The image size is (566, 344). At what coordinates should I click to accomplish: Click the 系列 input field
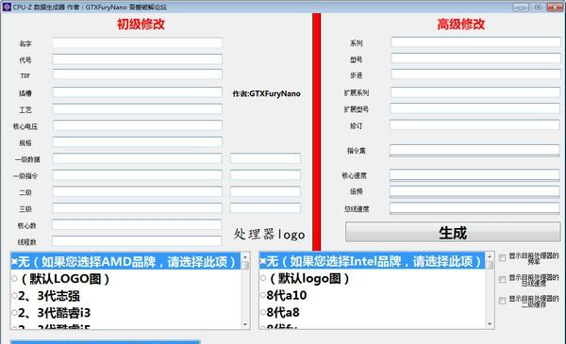click(x=475, y=41)
